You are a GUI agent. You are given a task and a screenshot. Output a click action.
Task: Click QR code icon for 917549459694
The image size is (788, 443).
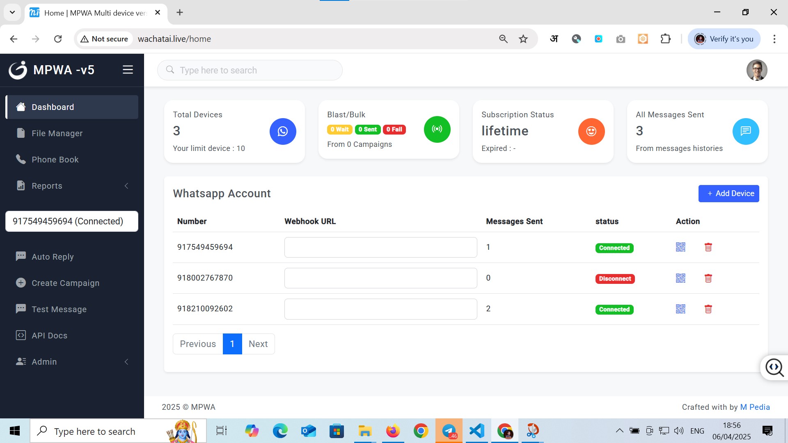680,247
